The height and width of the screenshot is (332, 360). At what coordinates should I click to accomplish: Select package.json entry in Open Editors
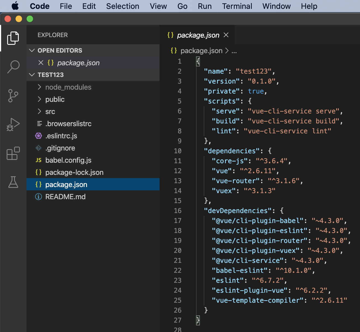click(93, 63)
